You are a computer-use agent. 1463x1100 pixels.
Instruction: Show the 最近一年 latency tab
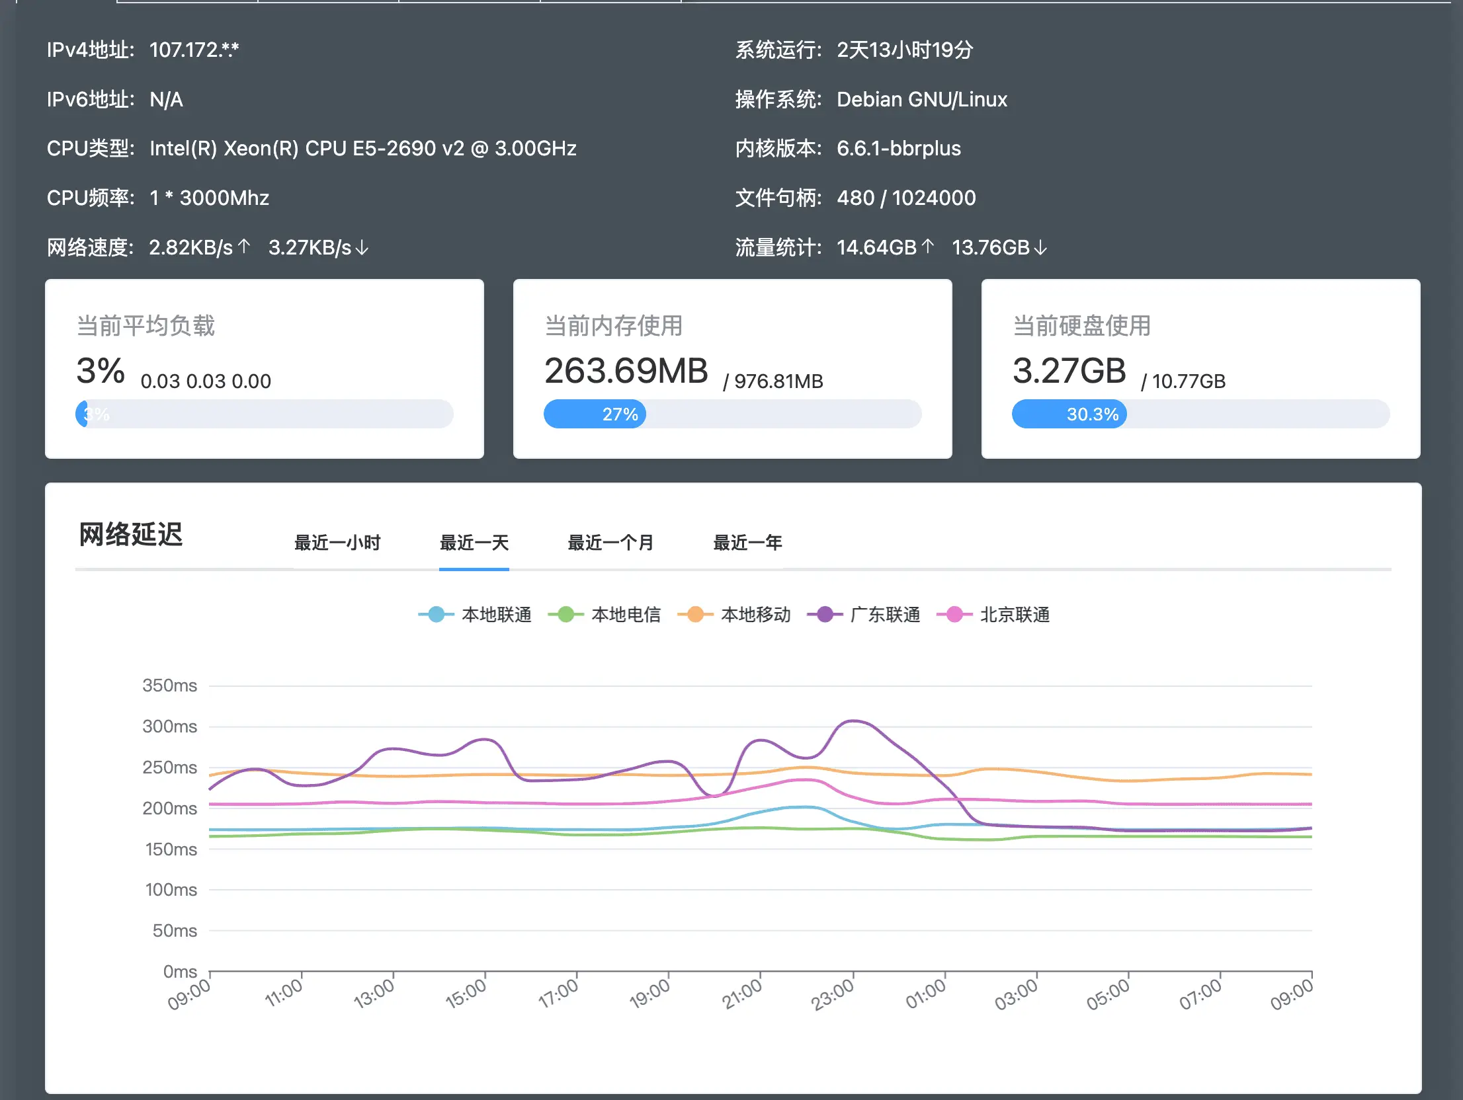[747, 543]
